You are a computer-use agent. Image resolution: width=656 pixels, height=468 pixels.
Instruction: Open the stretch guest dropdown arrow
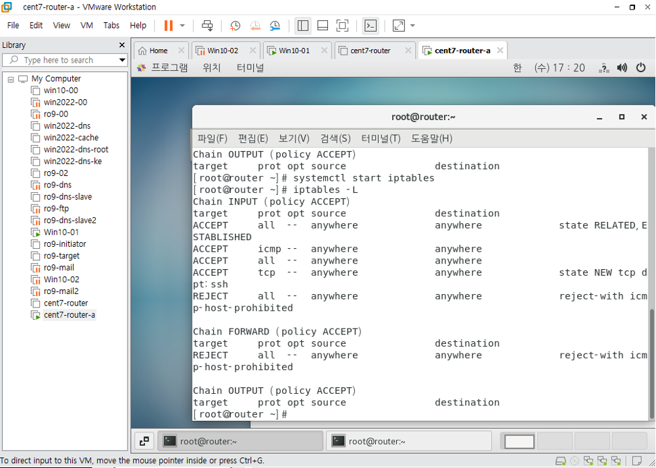click(412, 26)
